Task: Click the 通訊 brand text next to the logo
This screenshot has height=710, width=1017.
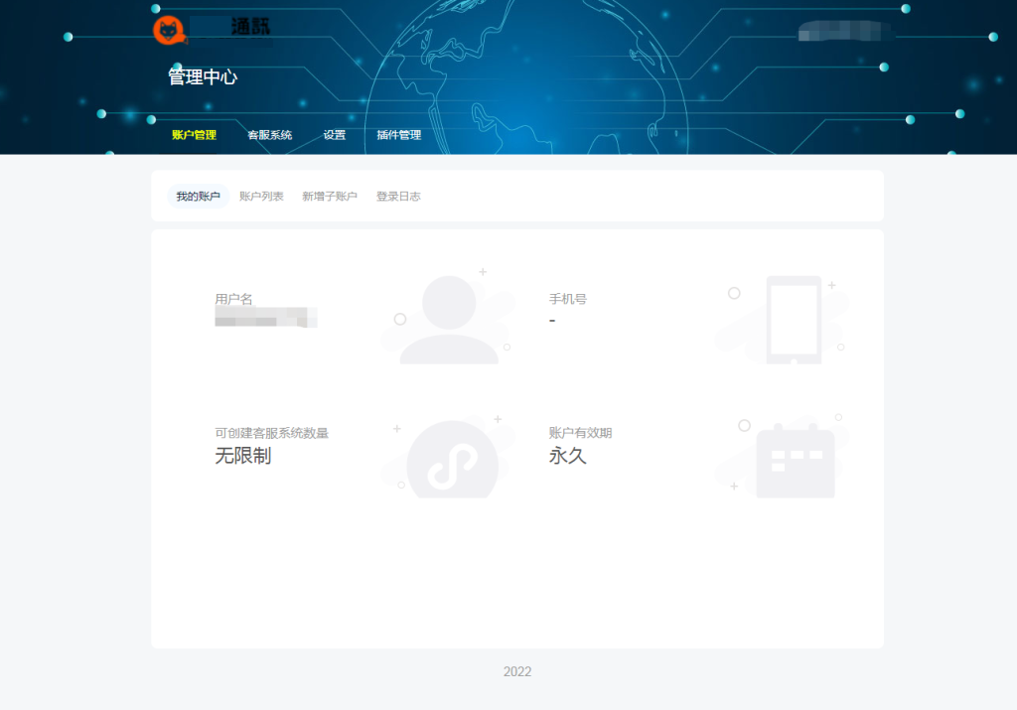Action: (248, 27)
